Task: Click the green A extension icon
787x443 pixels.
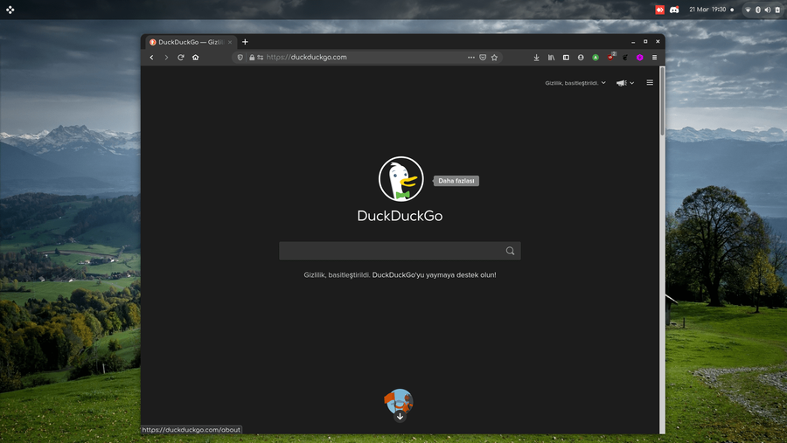Action: 595,57
